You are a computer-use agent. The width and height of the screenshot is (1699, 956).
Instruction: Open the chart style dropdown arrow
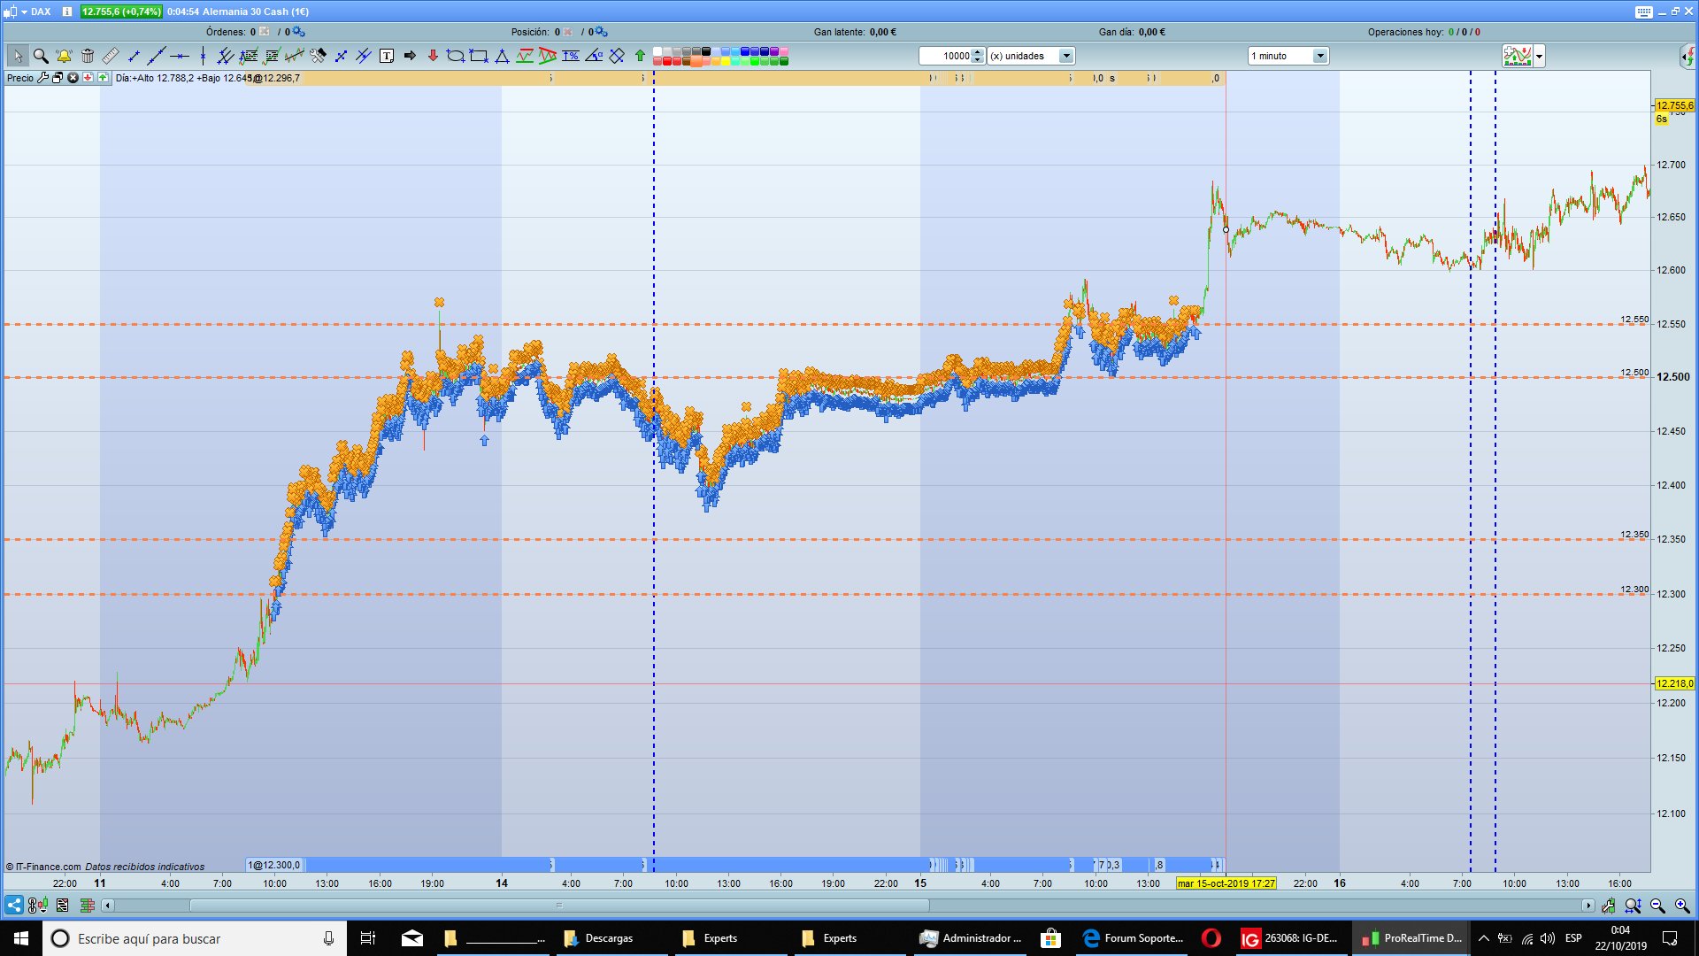click(x=1540, y=56)
